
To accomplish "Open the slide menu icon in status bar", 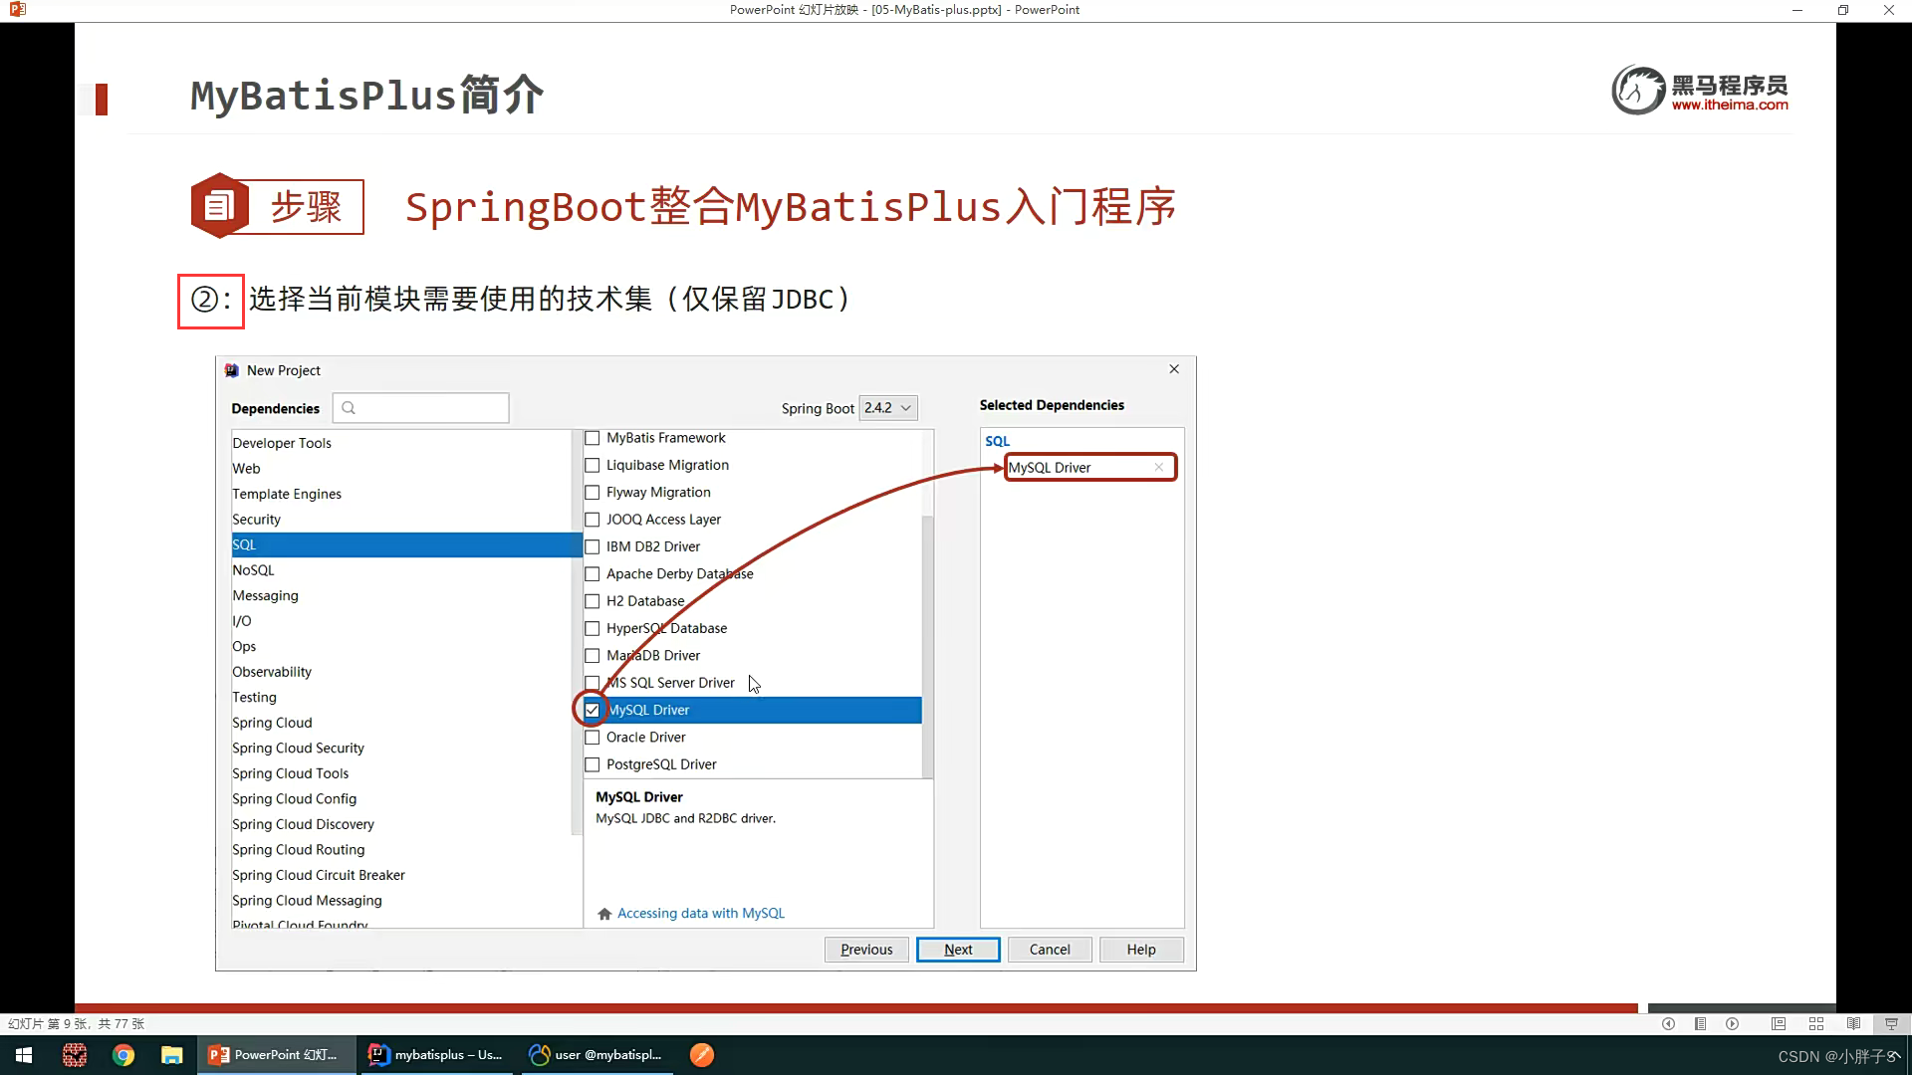I will pyautogui.click(x=1700, y=1023).
